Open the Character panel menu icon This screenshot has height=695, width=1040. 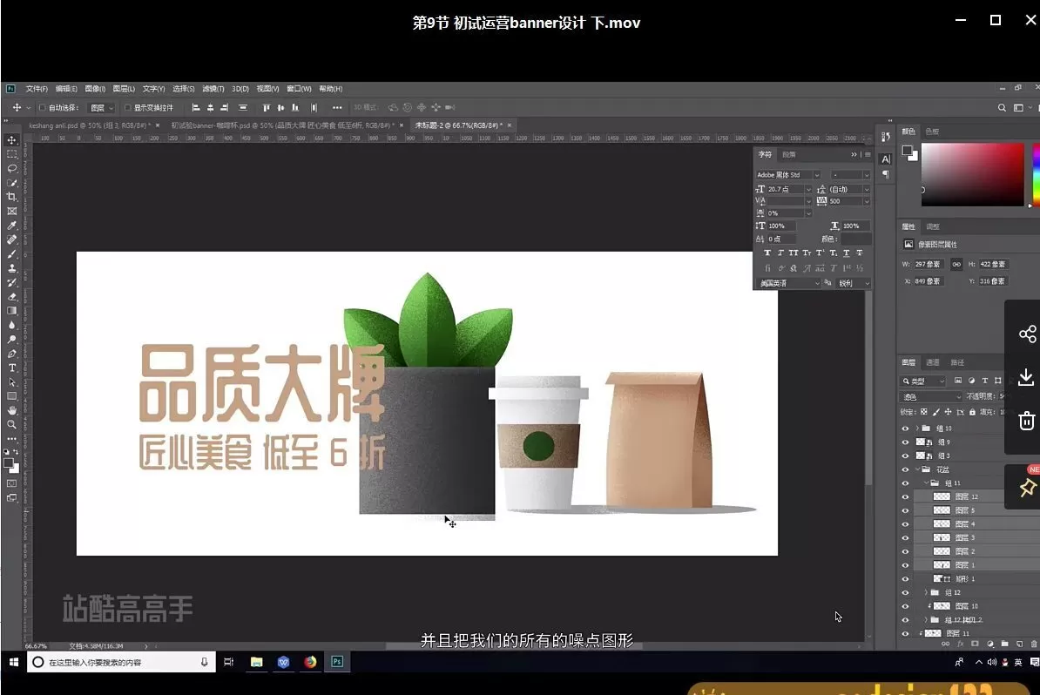tap(868, 154)
